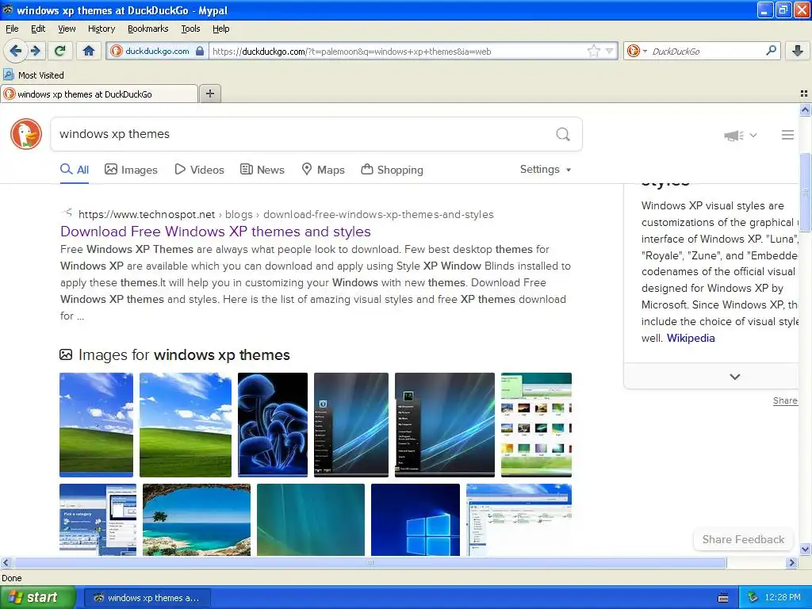Open the first Bliss hill thumbnail

coord(96,425)
